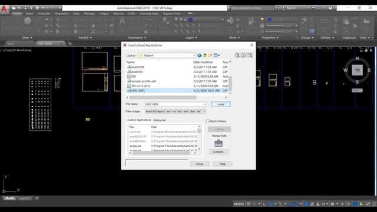Click the Paste icon in Clipboard panel
Screen dimensions: 377x212
pos(346,21)
